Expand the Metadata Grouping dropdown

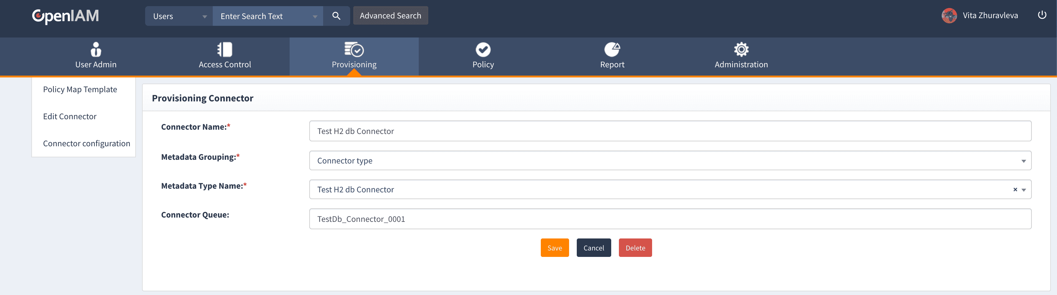click(1023, 161)
